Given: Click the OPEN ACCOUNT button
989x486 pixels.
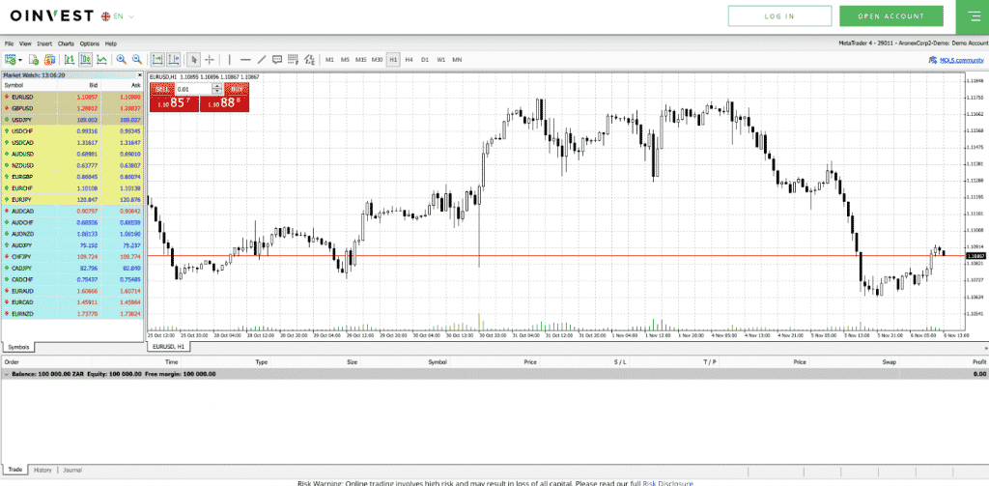Looking at the screenshot, I should [x=891, y=16].
